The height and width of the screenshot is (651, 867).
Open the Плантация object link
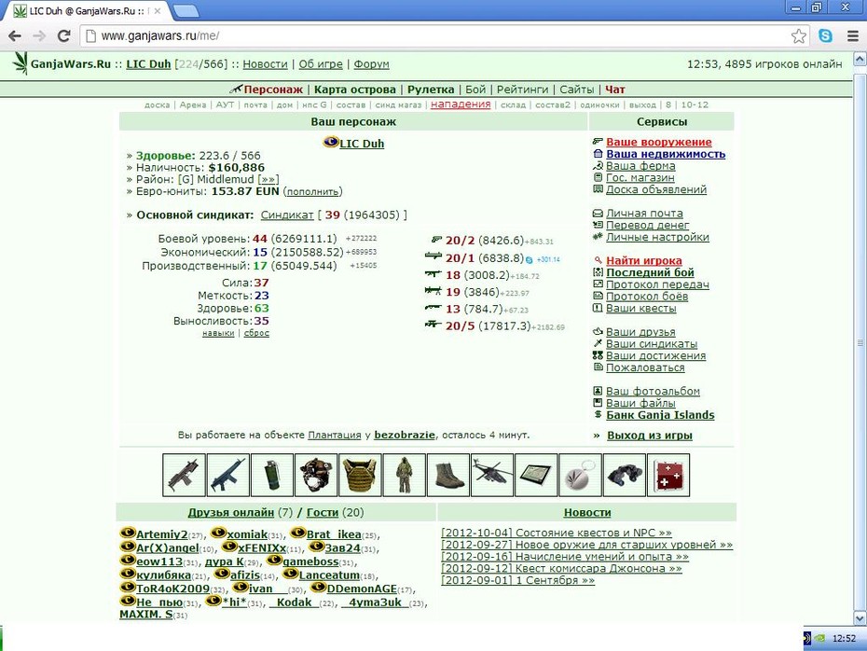(335, 436)
